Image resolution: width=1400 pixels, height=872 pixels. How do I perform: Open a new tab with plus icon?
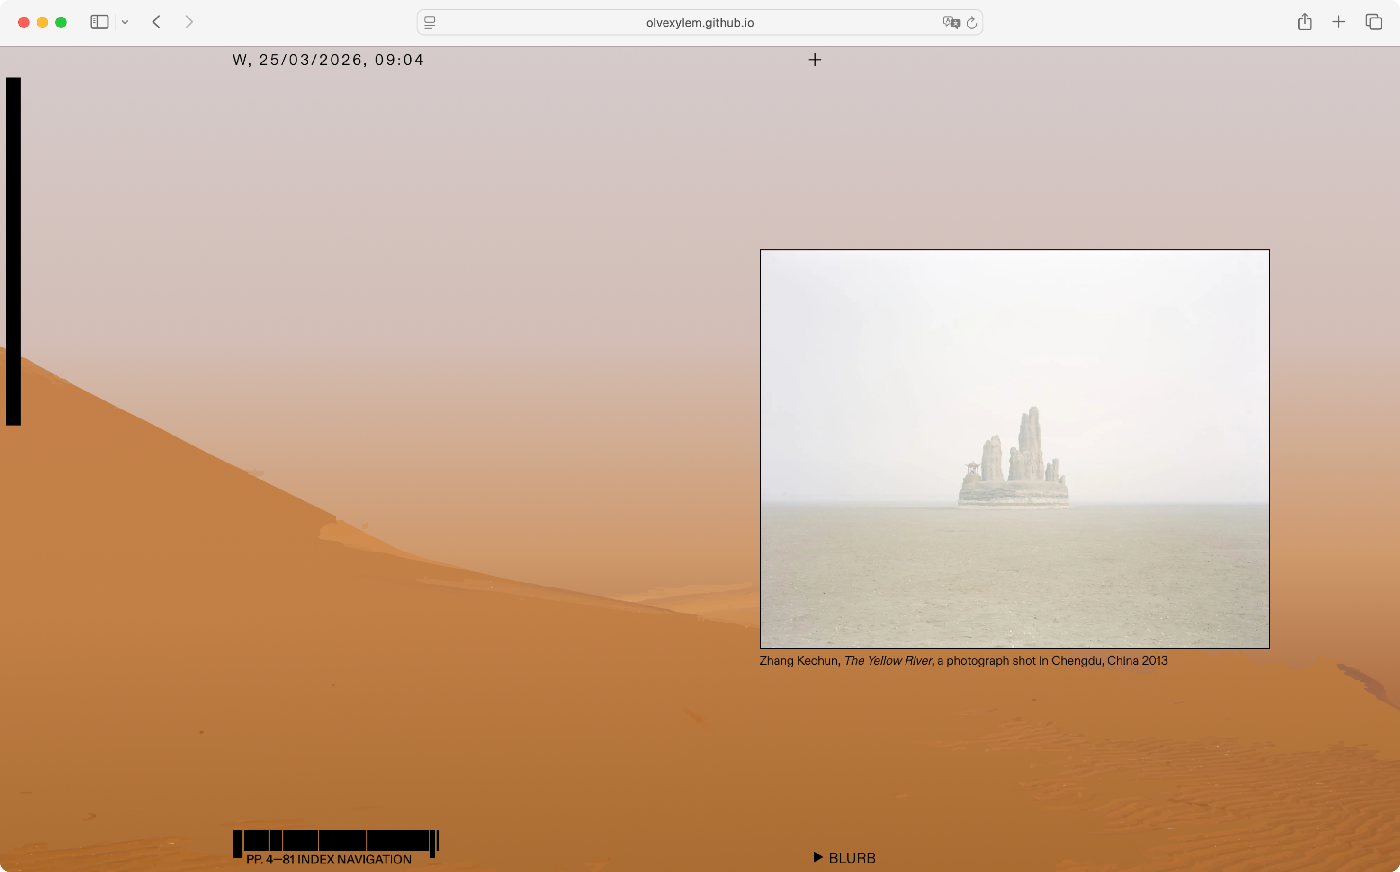click(x=1339, y=22)
